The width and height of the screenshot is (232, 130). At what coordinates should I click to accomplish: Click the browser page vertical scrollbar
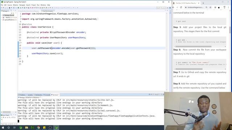tap(230, 30)
